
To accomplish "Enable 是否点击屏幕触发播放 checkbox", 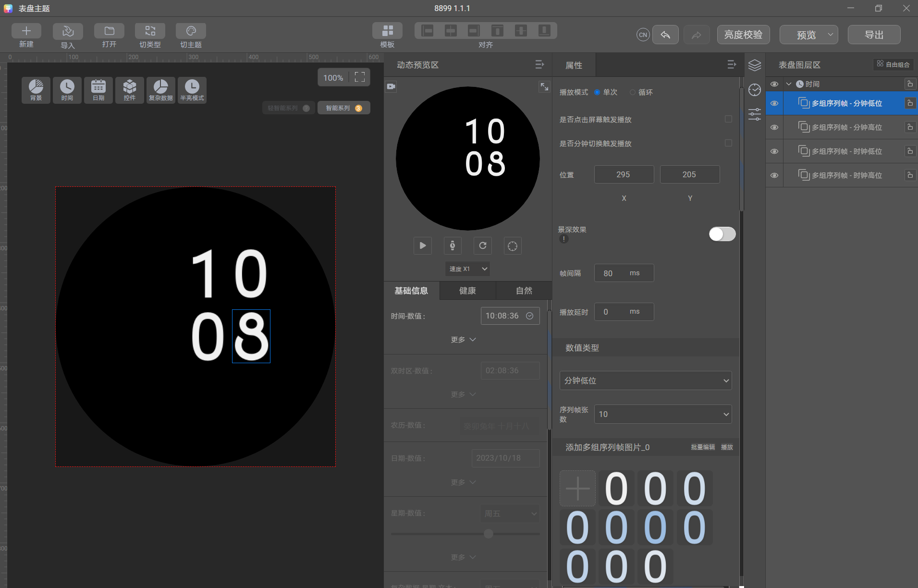I will tap(728, 119).
